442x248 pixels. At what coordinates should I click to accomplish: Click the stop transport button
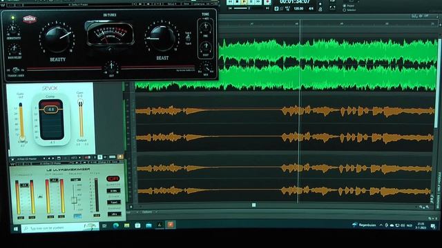click(x=238, y=1)
